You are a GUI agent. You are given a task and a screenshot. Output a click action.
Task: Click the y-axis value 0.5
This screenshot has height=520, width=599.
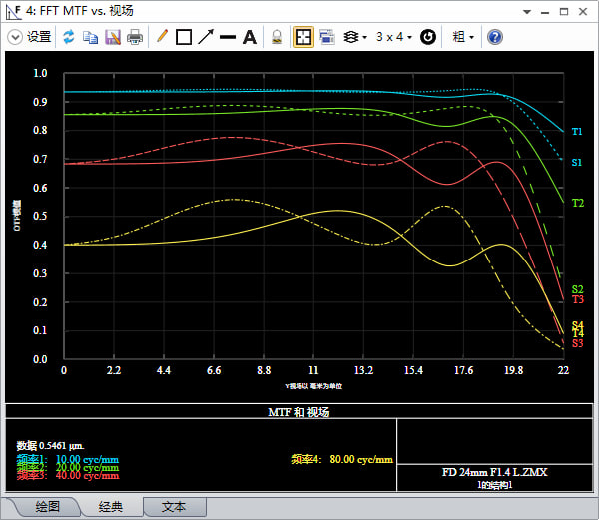[40, 217]
